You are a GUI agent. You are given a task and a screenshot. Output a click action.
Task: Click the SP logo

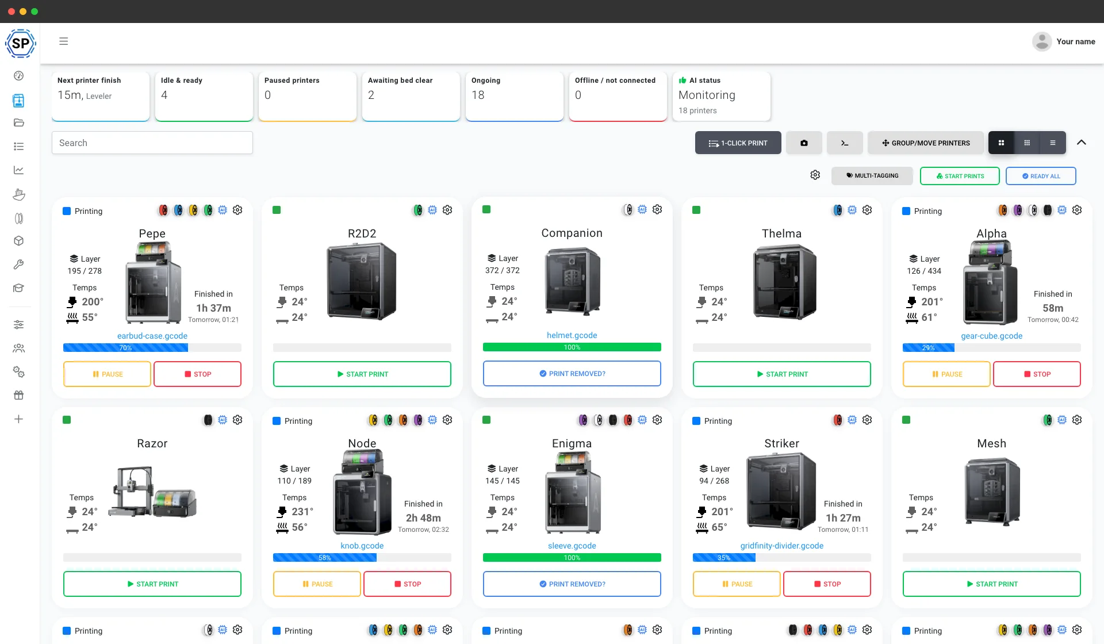[x=21, y=43]
